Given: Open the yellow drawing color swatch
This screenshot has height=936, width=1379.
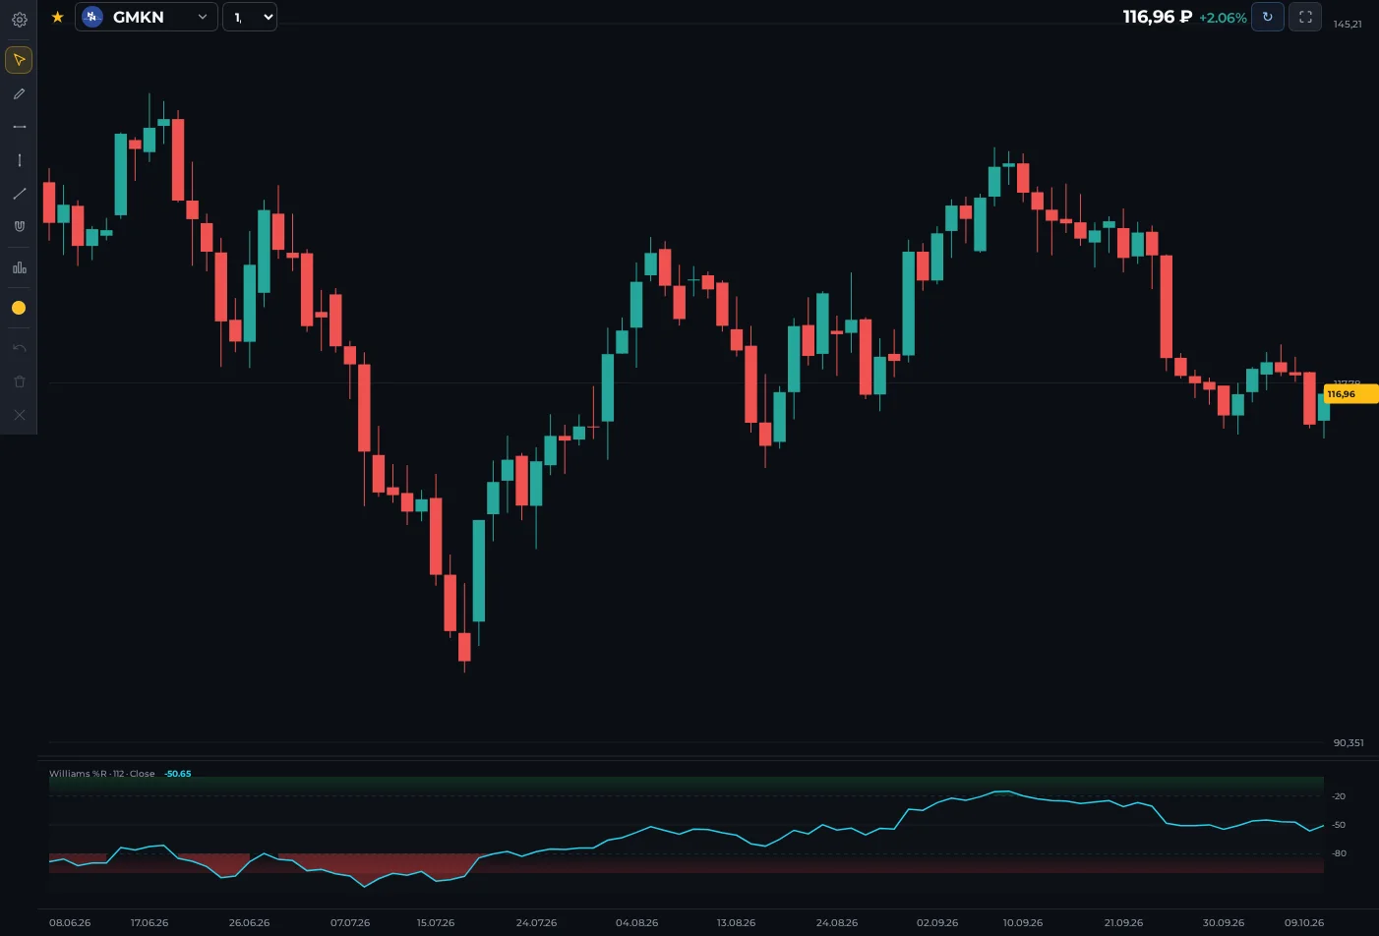Looking at the screenshot, I should tap(19, 308).
